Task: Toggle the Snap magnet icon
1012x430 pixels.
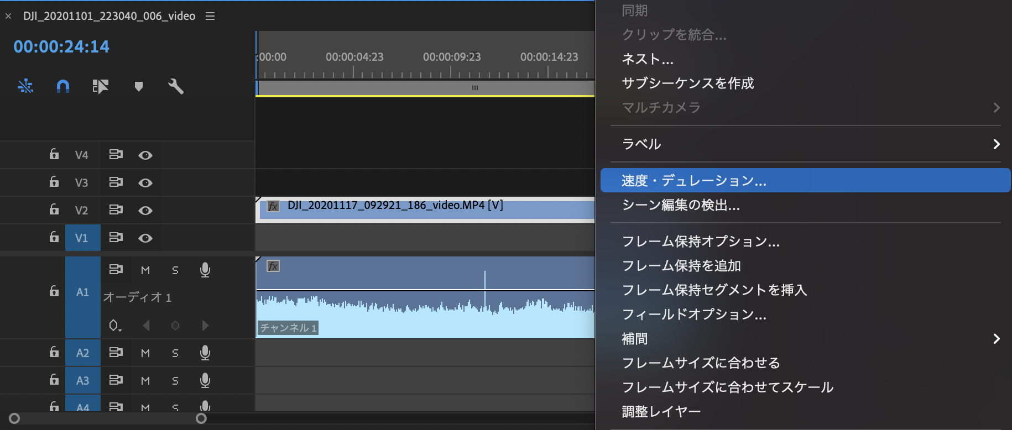Action: (63, 86)
